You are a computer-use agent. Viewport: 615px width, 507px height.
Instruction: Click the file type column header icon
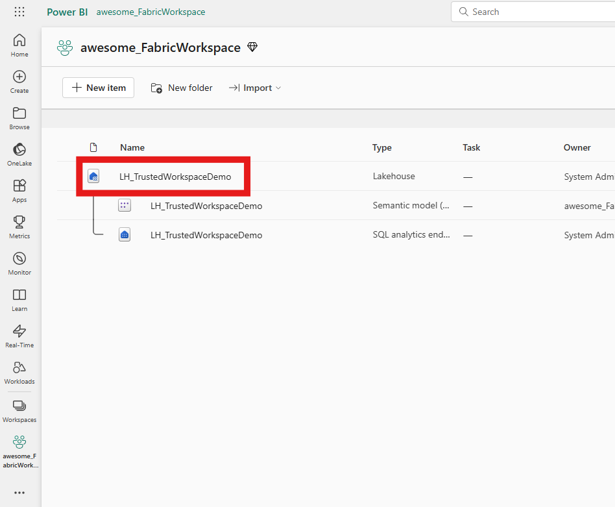(x=93, y=147)
